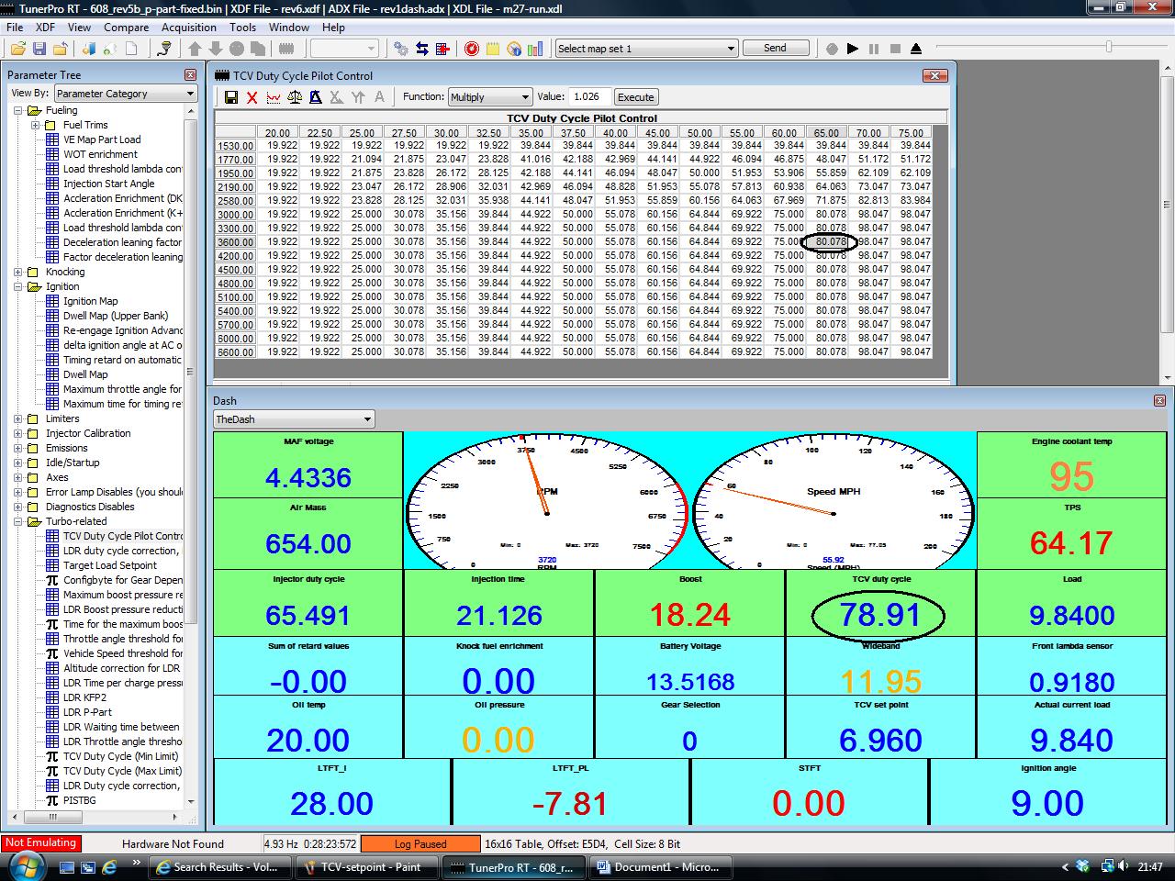This screenshot has width=1175, height=881.
Task: Open the Acquisition menu
Action: [188, 28]
